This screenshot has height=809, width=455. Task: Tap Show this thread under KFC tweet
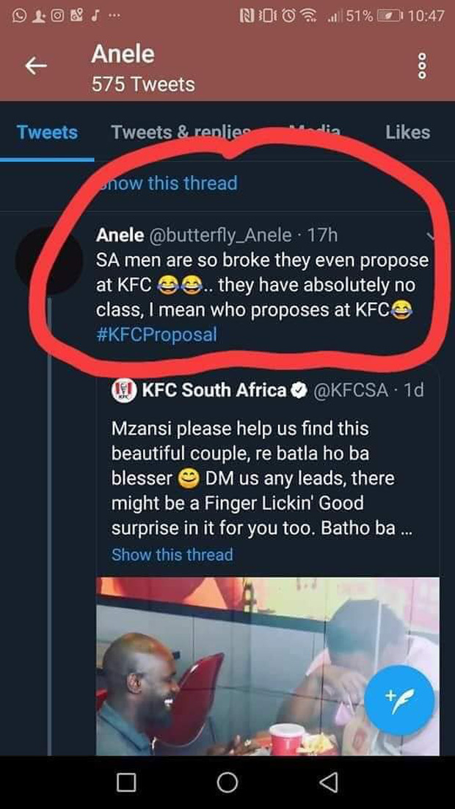pyautogui.click(x=172, y=554)
